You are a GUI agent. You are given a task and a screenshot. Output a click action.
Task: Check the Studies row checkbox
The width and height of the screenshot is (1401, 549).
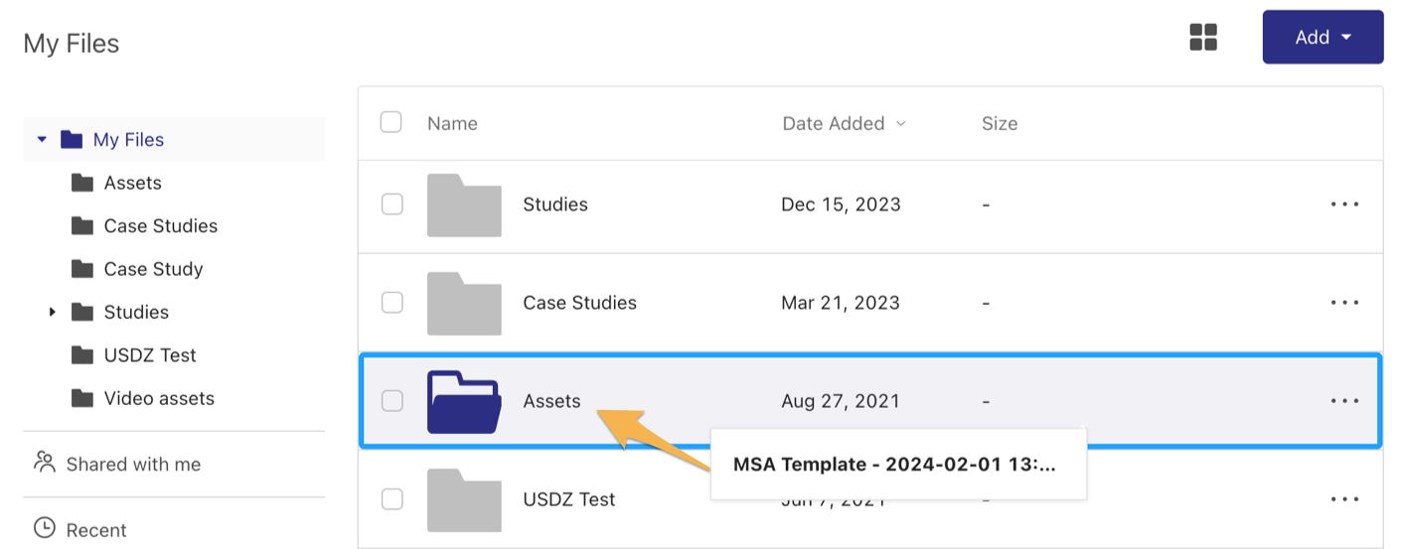click(x=392, y=204)
